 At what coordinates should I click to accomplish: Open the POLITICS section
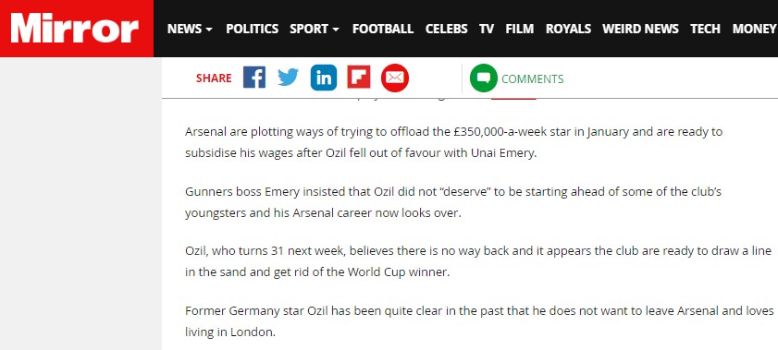(252, 30)
